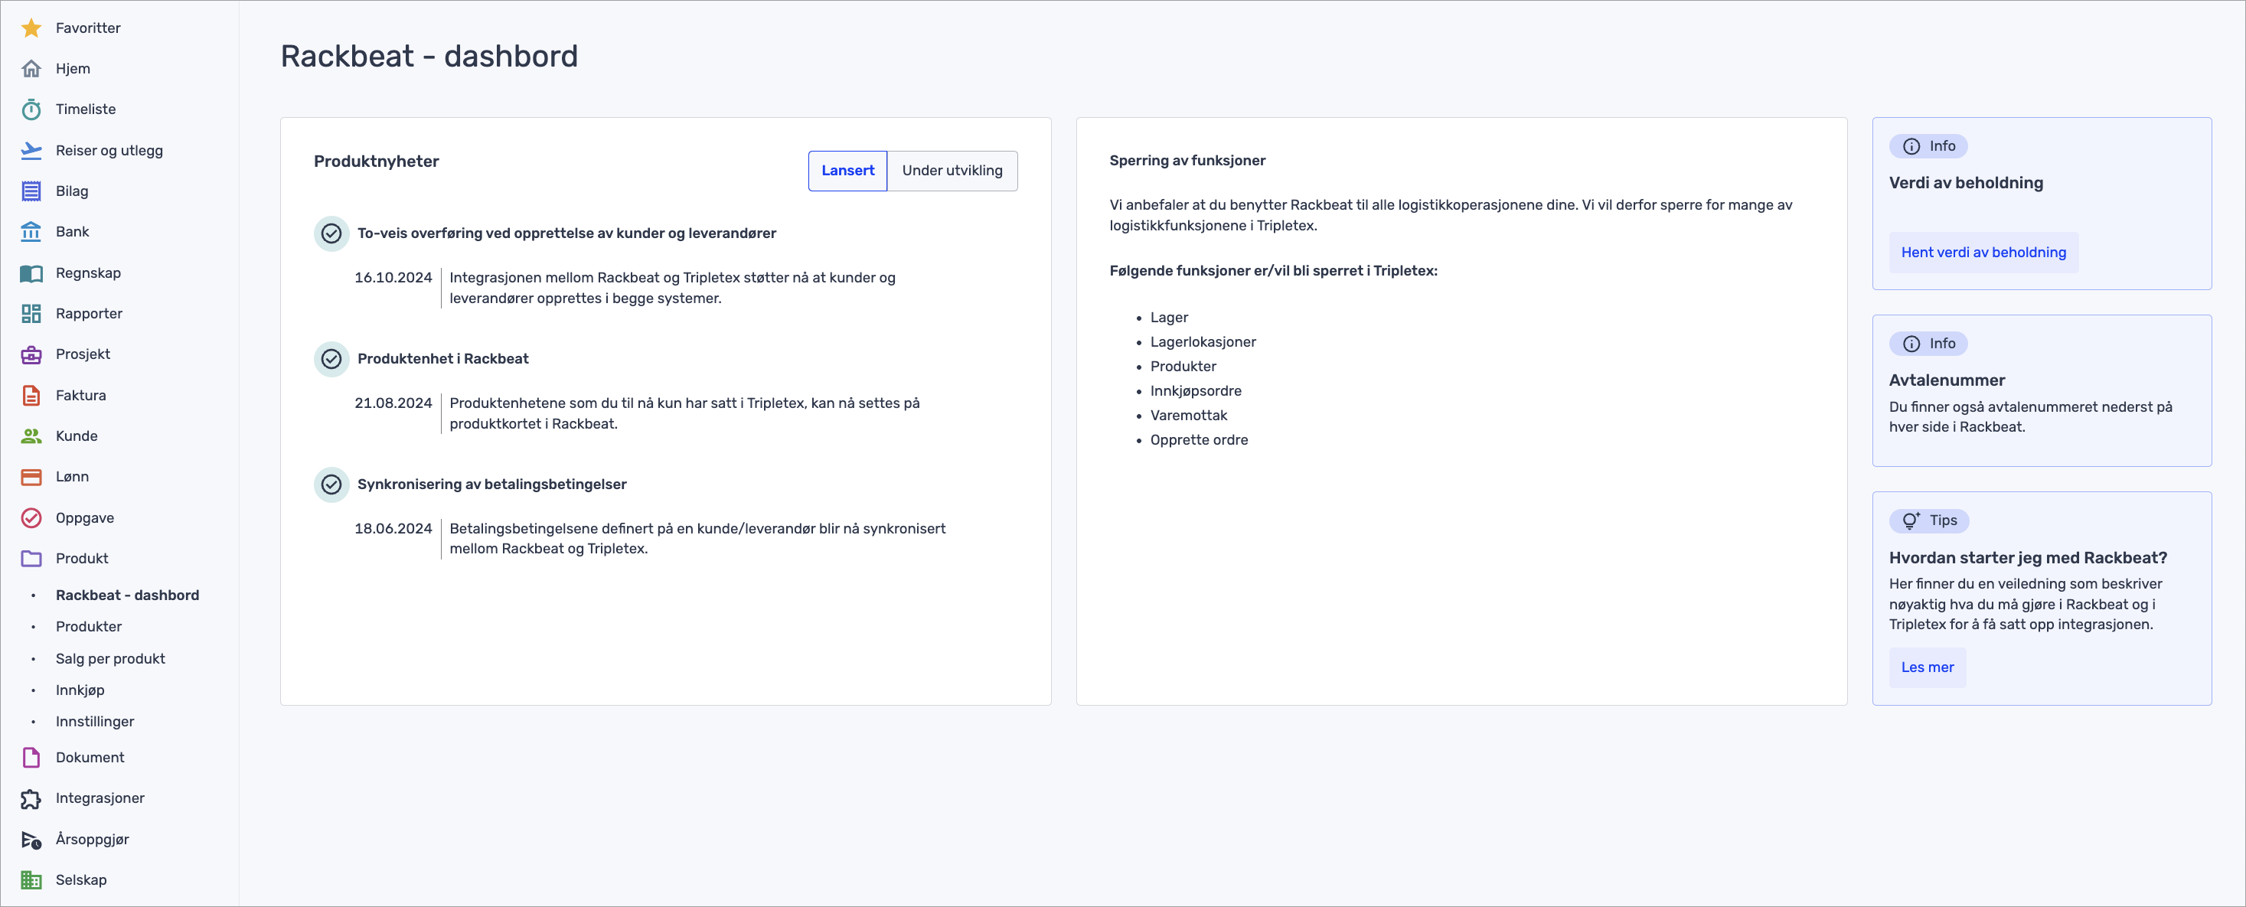
Task: Click check icon beside Produktenhet i Rackbeat
Action: point(331,359)
